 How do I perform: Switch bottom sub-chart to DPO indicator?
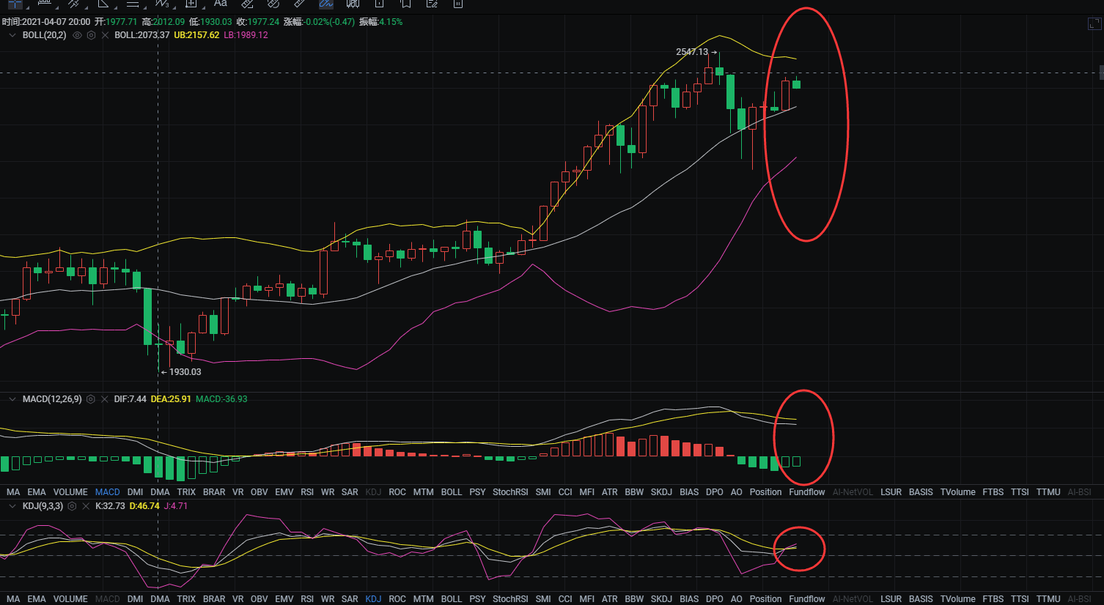coord(715,599)
